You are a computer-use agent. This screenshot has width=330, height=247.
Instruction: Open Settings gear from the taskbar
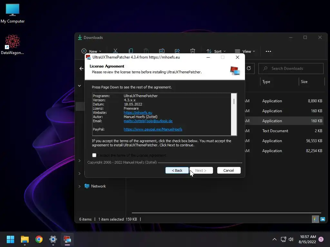(53, 239)
